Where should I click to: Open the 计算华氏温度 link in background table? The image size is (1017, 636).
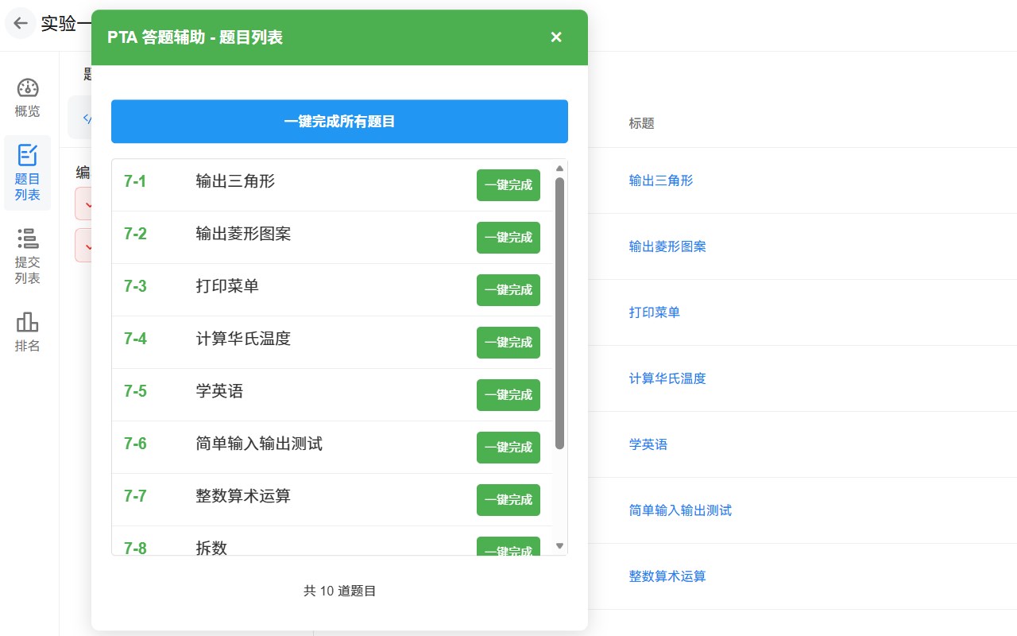tap(667, 378)
